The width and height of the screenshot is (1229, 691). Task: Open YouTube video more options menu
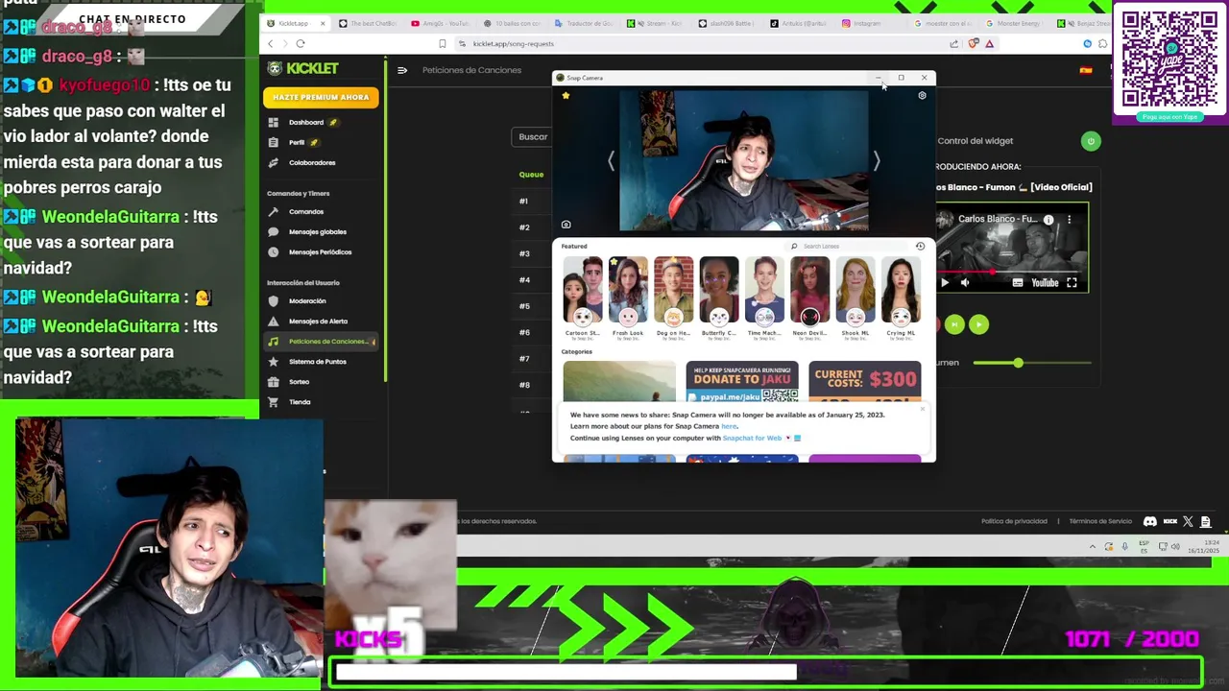(x=1069, y=220)
